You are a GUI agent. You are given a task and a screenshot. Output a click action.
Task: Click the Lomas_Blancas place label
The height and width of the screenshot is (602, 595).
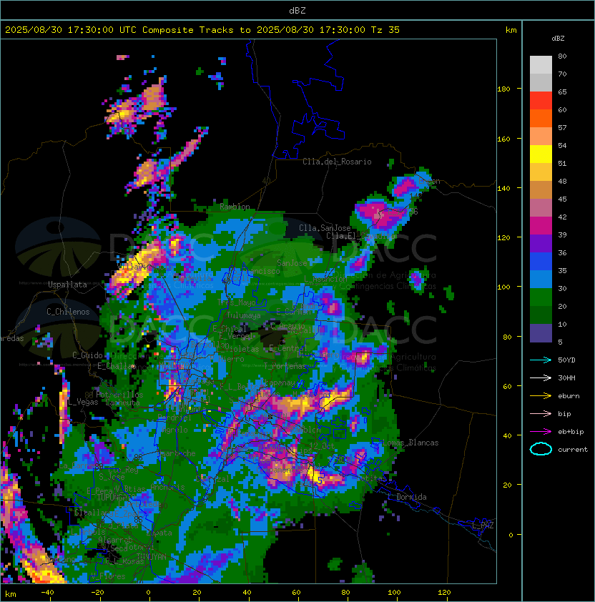click(410, 443)
